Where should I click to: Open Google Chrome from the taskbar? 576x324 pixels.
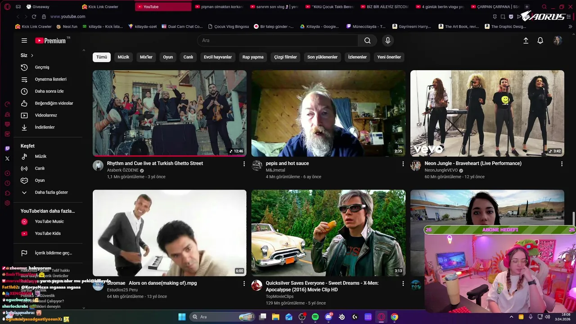[394, 317]
